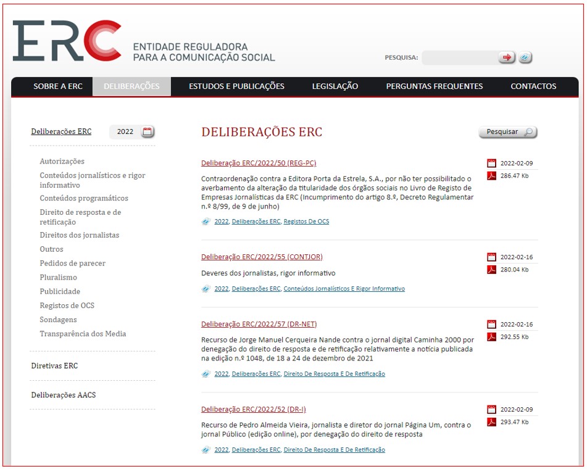Expand Diretivas ERC section
The height and width of the screenshot is (469, 587).
[54, 366]
